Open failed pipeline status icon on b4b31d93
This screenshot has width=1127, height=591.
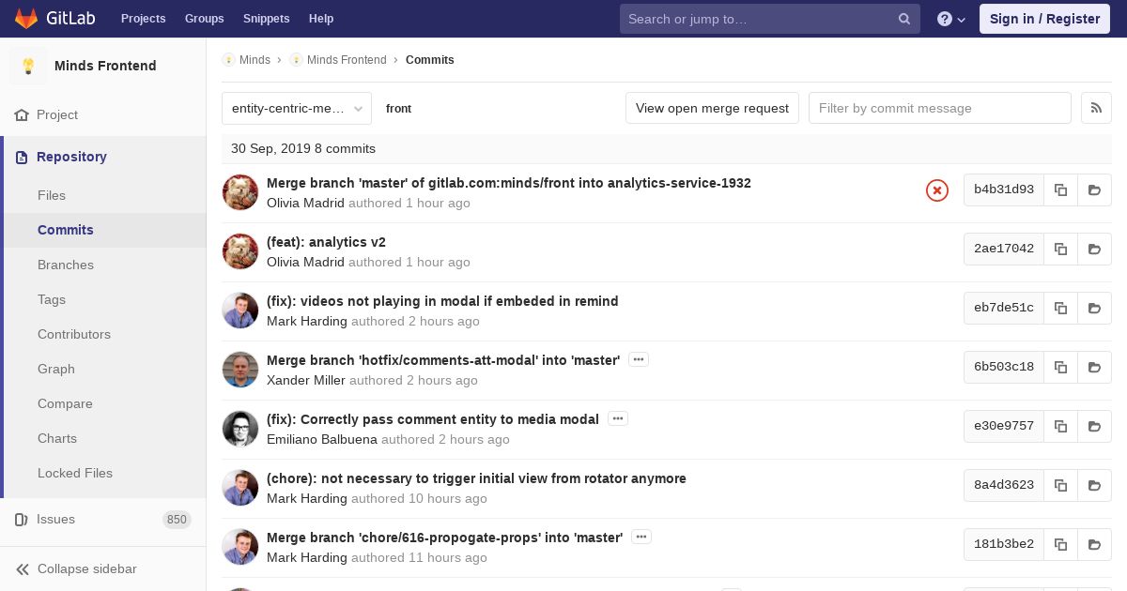(x=937, y=190)
